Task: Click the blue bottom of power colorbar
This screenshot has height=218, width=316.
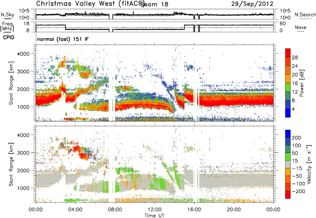Action: point(288,113)
